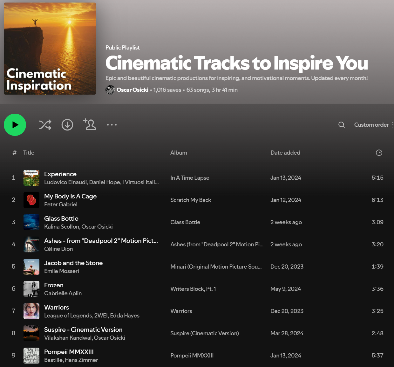Open artist Vilakshan Kandwal
Image resolution: width=394 pixels, height=367 pixels.
(x=67, y=338)
